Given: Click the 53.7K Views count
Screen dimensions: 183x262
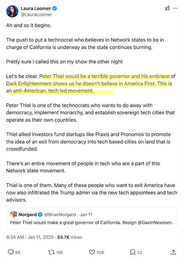Looking at the screenshot, I should tap(70, 237).
